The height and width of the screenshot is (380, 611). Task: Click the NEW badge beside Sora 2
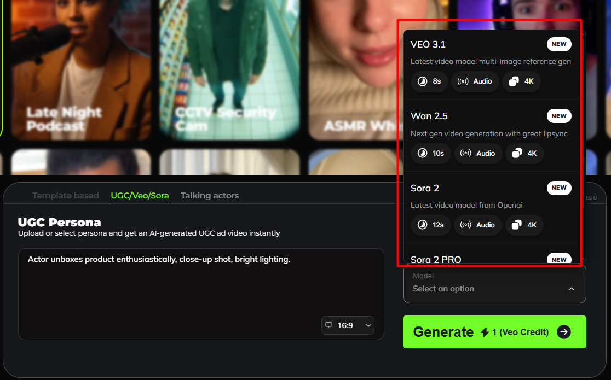click(559, 188)
